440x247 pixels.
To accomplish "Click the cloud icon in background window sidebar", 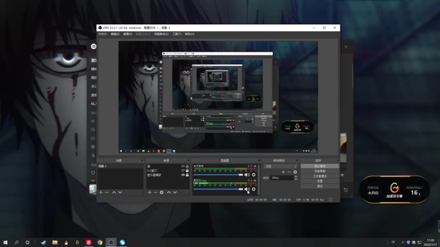I will pyautogui.click(x=93, y=138).
